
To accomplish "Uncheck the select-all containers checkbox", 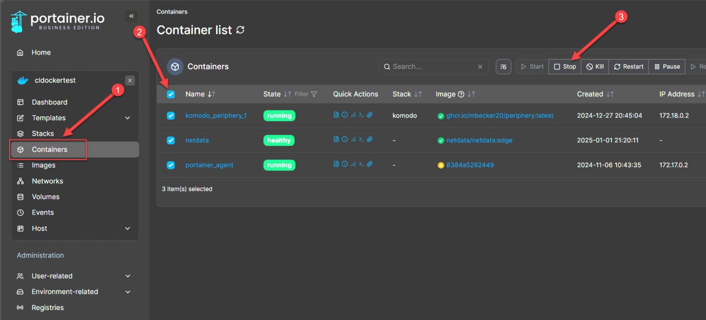I will [x=171, y=94].
